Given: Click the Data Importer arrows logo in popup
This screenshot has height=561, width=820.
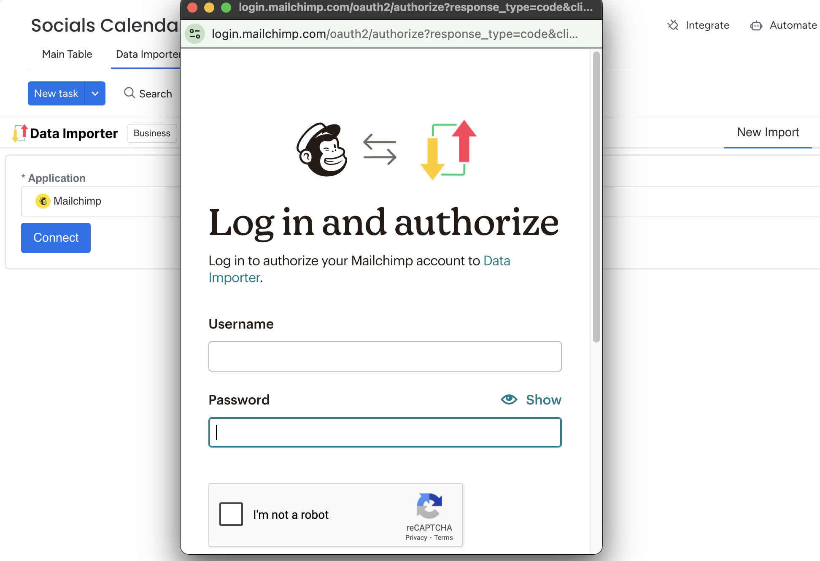Looking at the screenshot, I should coord(448,150).
